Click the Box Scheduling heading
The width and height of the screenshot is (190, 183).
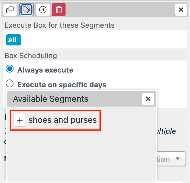pyautogui.click(x=31, y=56)
